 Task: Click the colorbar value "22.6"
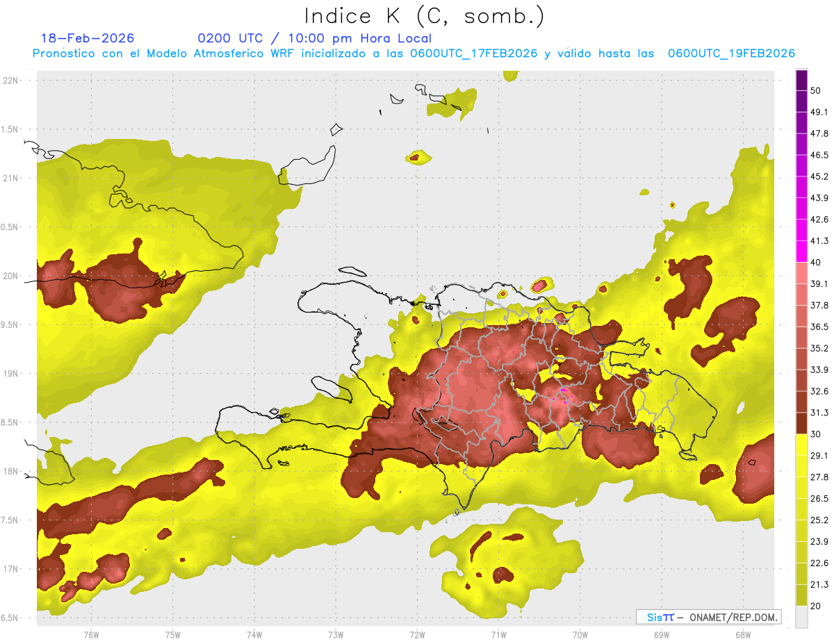click(x=819, y=563)
